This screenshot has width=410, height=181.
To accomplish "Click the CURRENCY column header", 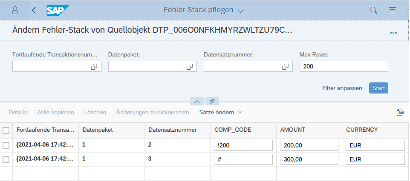I will 376,130.
